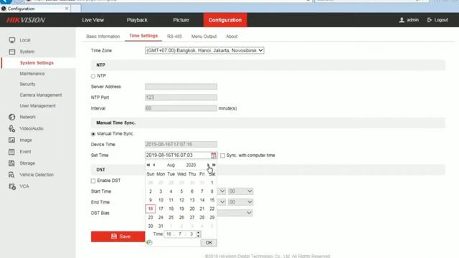Click the System sidebar icon
Image resolution: width=459 pixels, height=258 pixels.
[12, 52]
